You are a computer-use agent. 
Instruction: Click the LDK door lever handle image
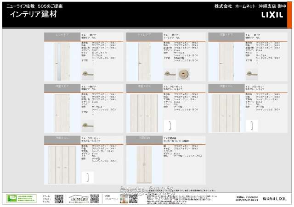point(87,74)
